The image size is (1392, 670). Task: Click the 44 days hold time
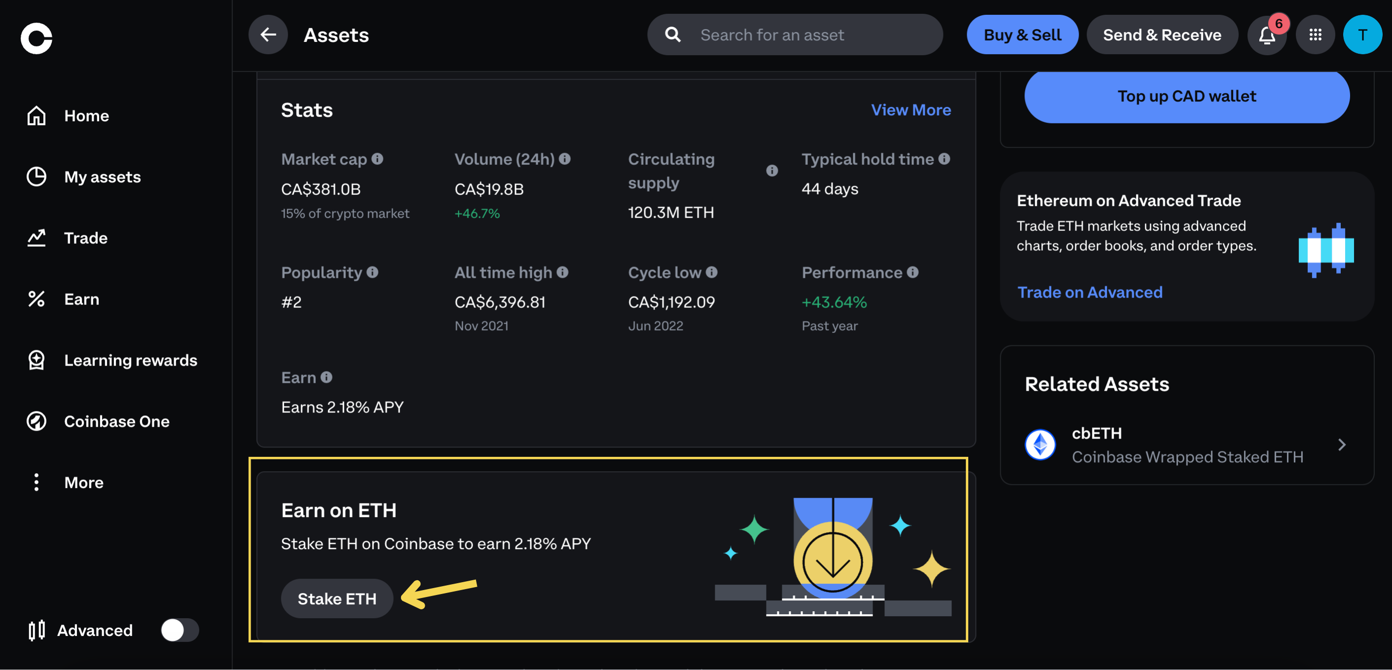point(830,188)
